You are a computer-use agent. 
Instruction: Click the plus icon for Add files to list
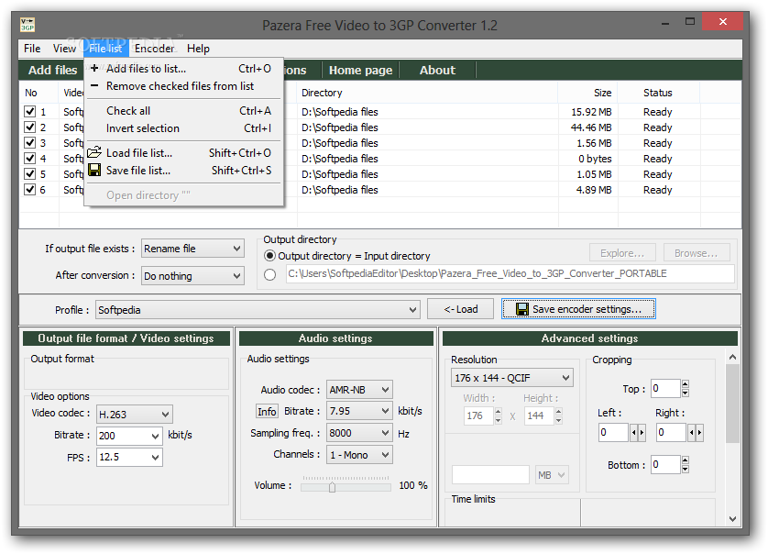(94, 68)
